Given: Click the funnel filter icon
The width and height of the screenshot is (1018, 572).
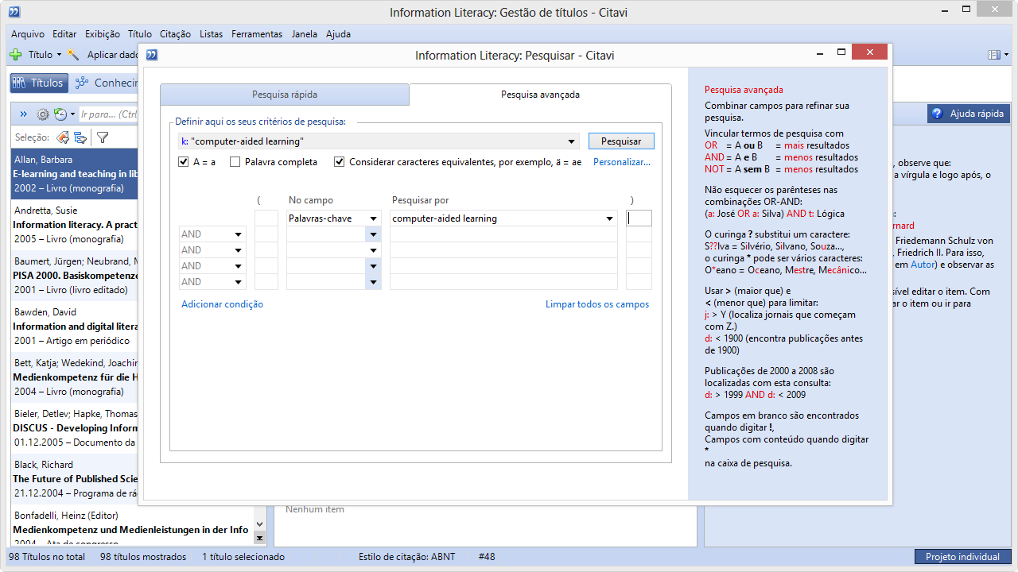Looking at the screenshot, I should [103, 137].
